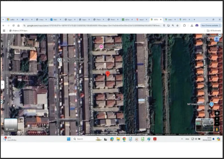Click the NP Interpart Co.,Ltd place marker
Image resolution: width=224 pixels, height=159 pixels.
click(212, 104)
